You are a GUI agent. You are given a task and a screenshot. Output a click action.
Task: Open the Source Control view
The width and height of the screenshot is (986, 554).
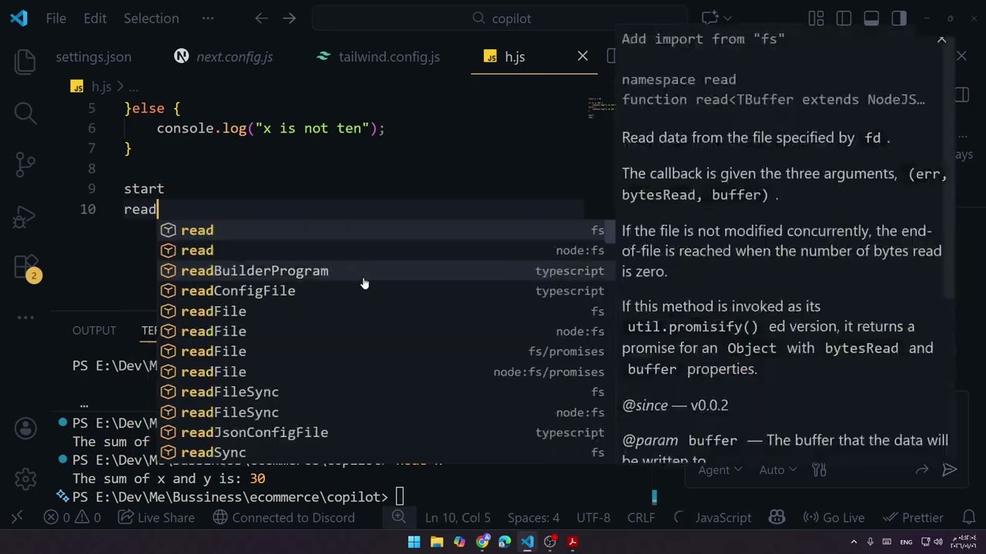(x=25, y=164)
